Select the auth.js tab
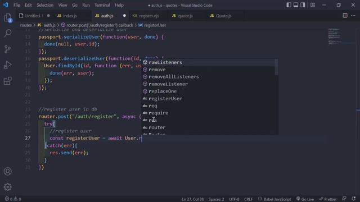Screen dimensions: 360x202 click(107, 16)
